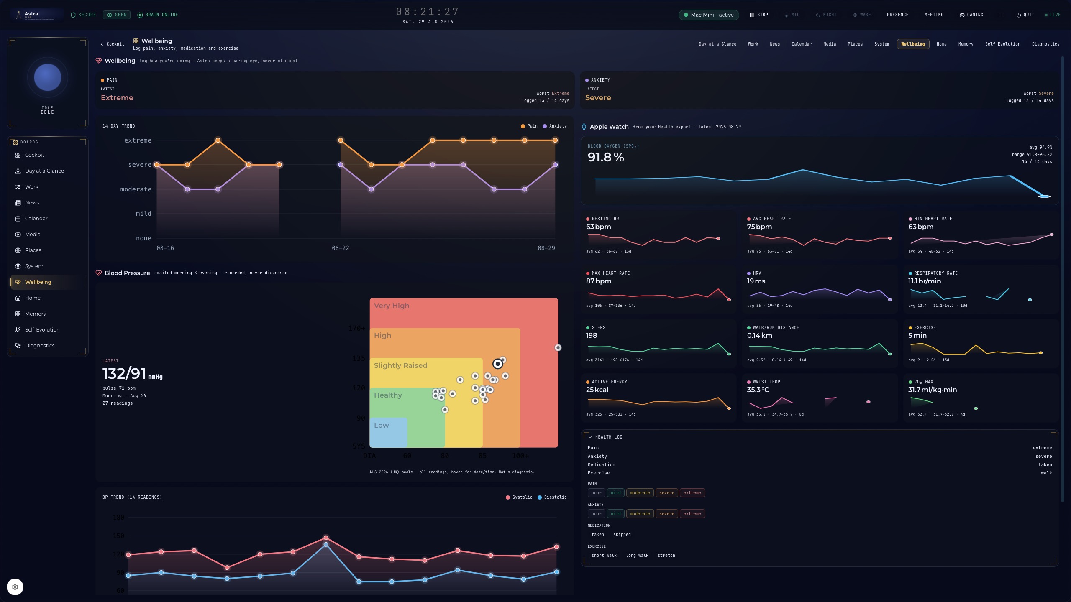The image size is (1071, 602).
Task: Click the minimize dash button in top bar
Action: pyautogui.click(x=1000, y=15)
